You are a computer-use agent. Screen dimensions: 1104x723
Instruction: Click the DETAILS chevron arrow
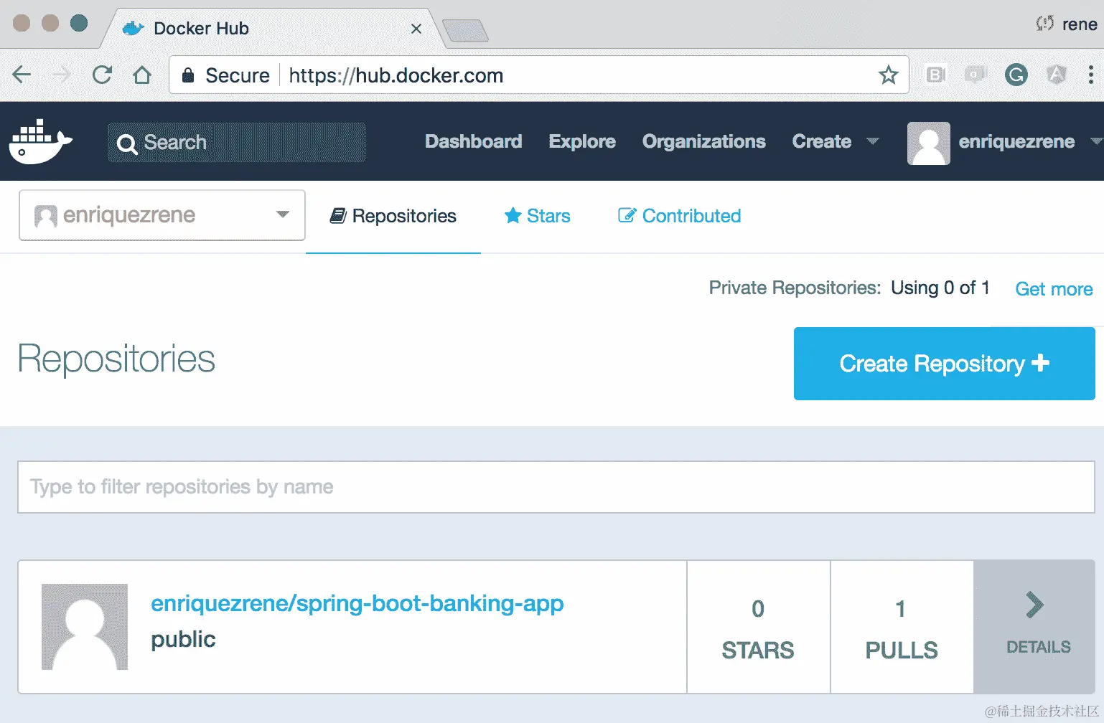click(1034, 605)
